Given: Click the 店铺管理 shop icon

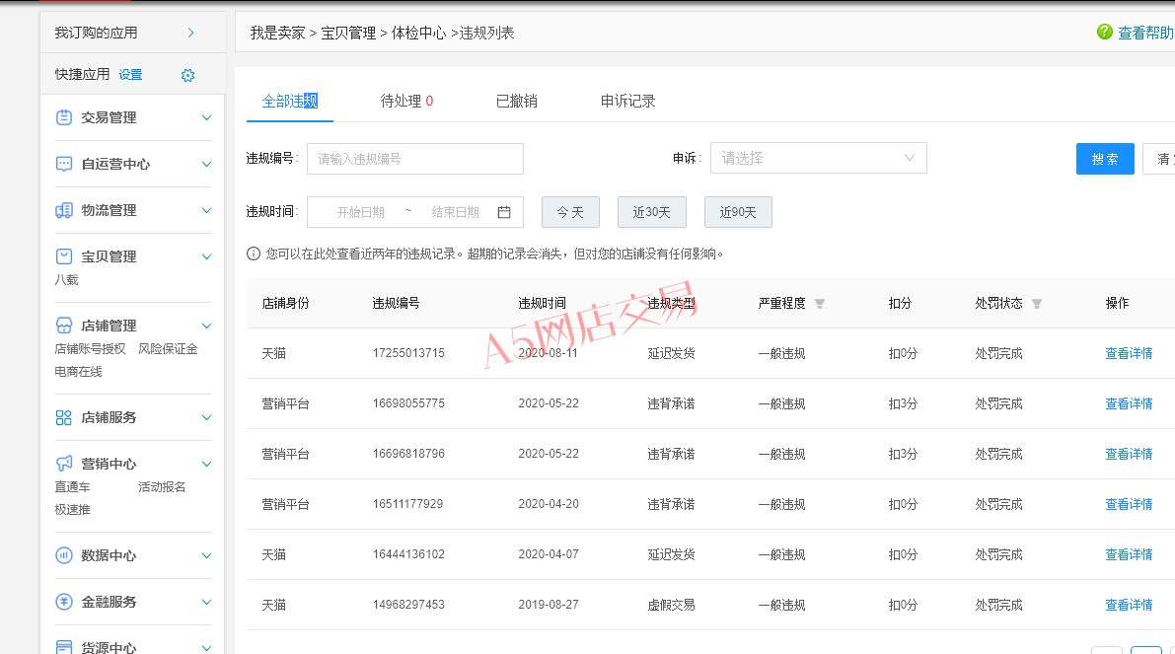Looking at the screenshot, I should [64, 326].
